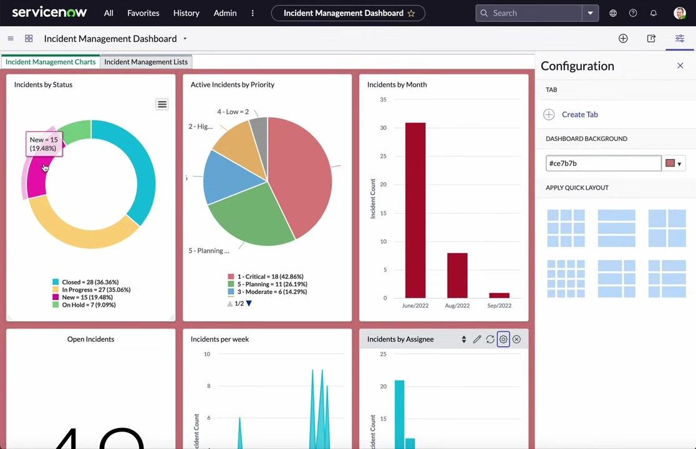
Task: Switch to Incident Management Charts tab
Action: pyautogui.click(x=51, y=62)
